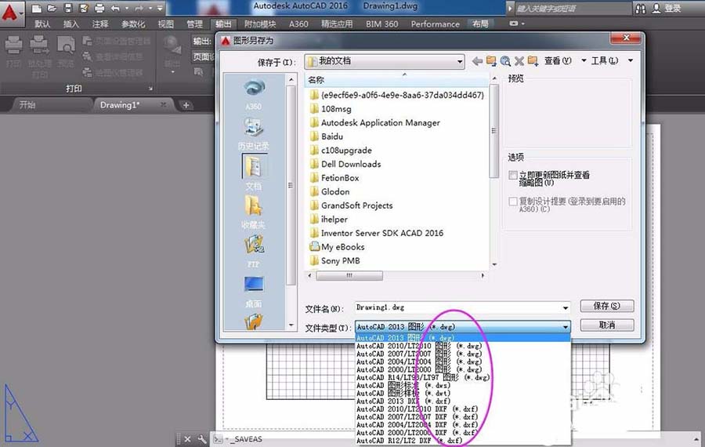Click the Save icon in quick access toolbar

[68, 8]
